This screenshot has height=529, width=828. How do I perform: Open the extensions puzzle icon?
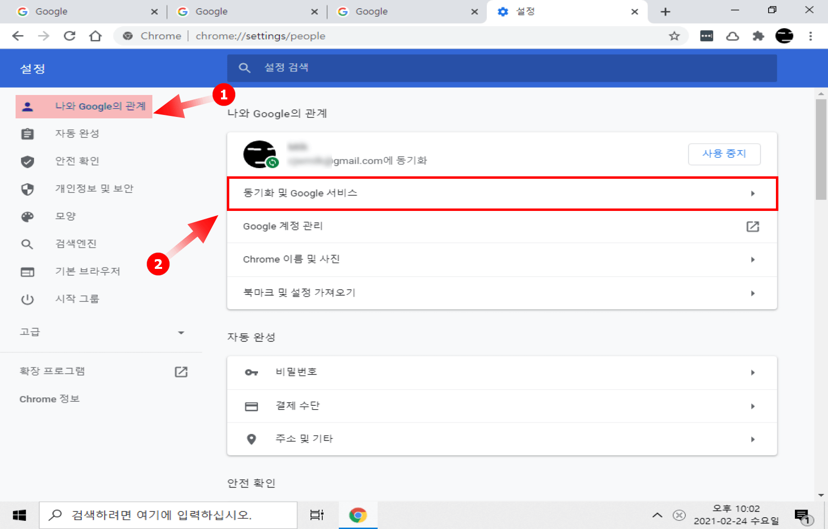(x=758, y=36)
